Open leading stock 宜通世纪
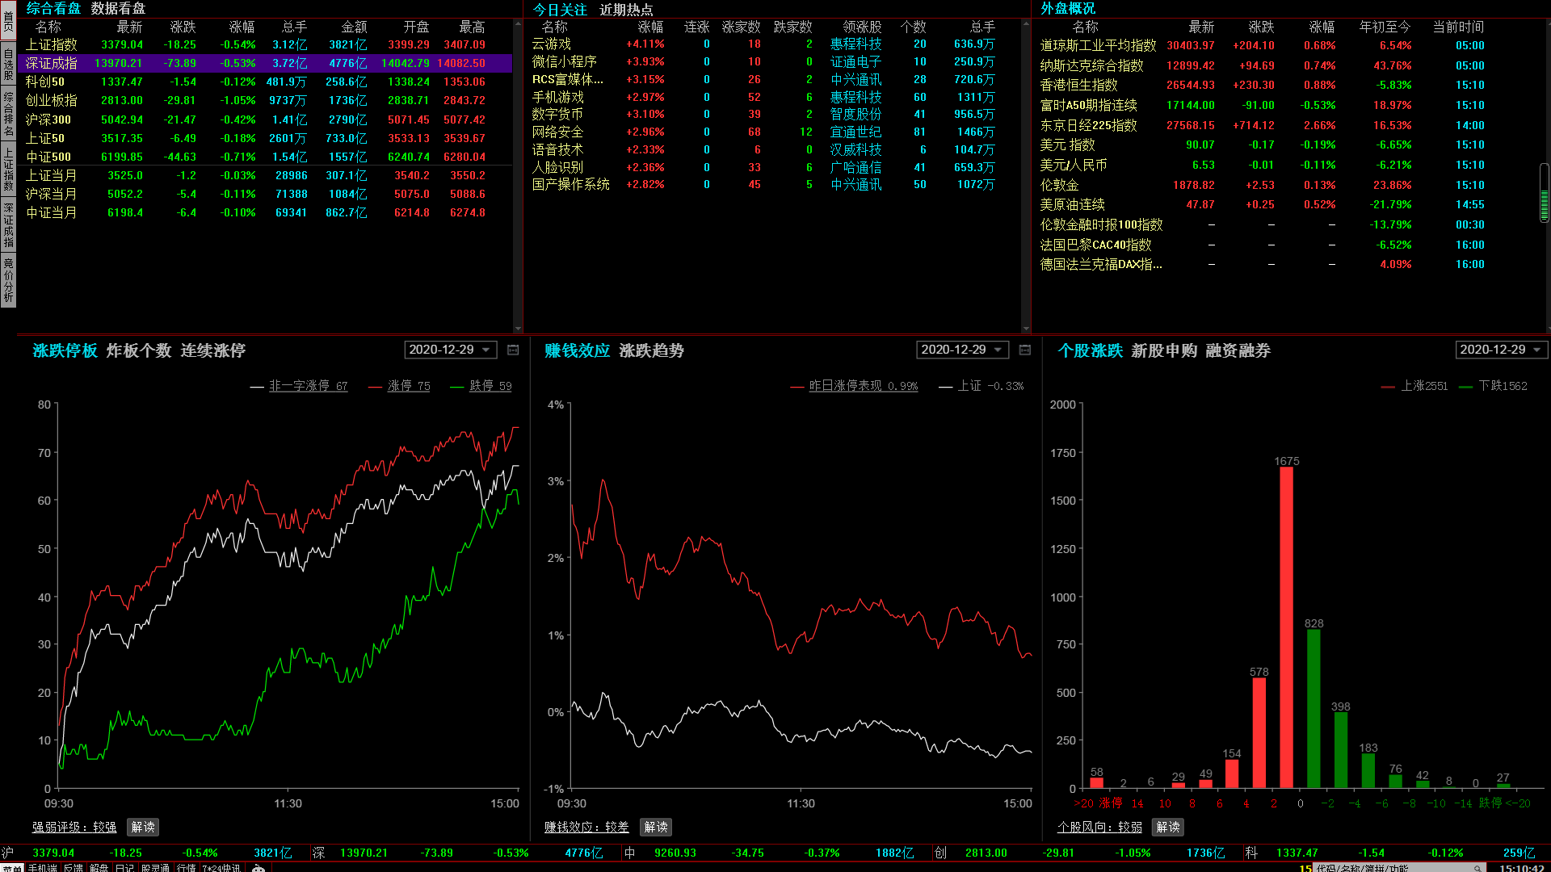Viewport: 1551px width, 872px height. tap(855, 132)
